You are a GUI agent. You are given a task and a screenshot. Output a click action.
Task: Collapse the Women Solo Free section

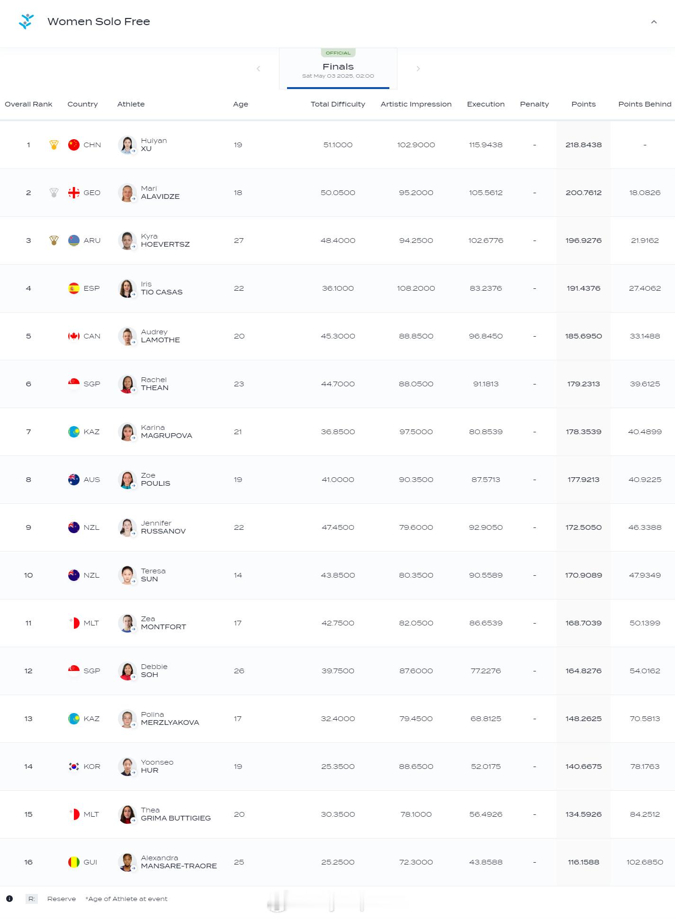(x=654, y=22)
